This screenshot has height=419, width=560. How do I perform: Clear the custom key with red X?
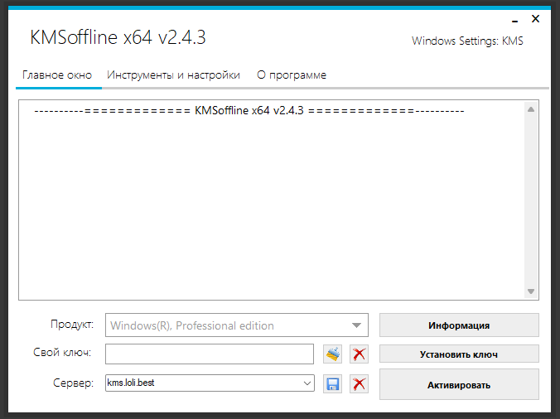[359, 354]
